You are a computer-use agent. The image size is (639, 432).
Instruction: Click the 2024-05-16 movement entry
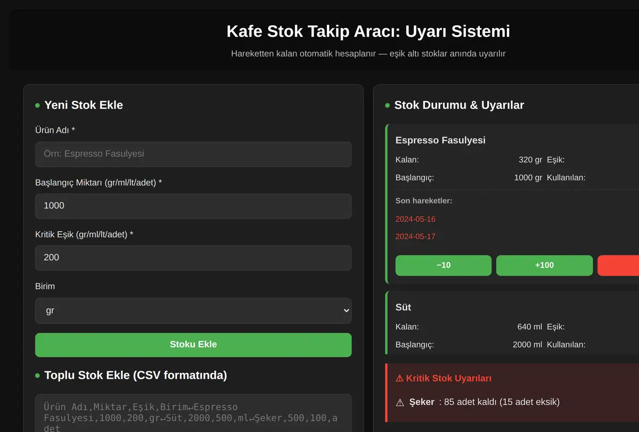tap(415, 219)
